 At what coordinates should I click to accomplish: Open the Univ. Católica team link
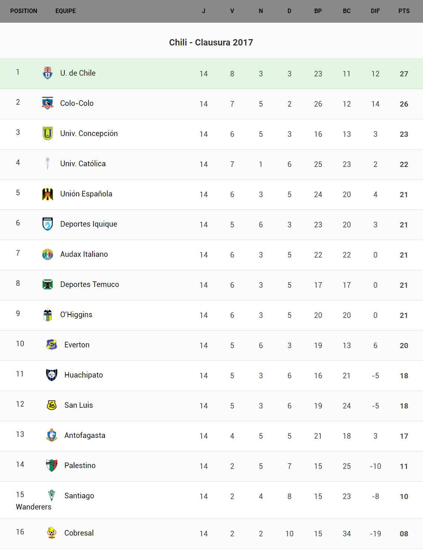point(83,164)
